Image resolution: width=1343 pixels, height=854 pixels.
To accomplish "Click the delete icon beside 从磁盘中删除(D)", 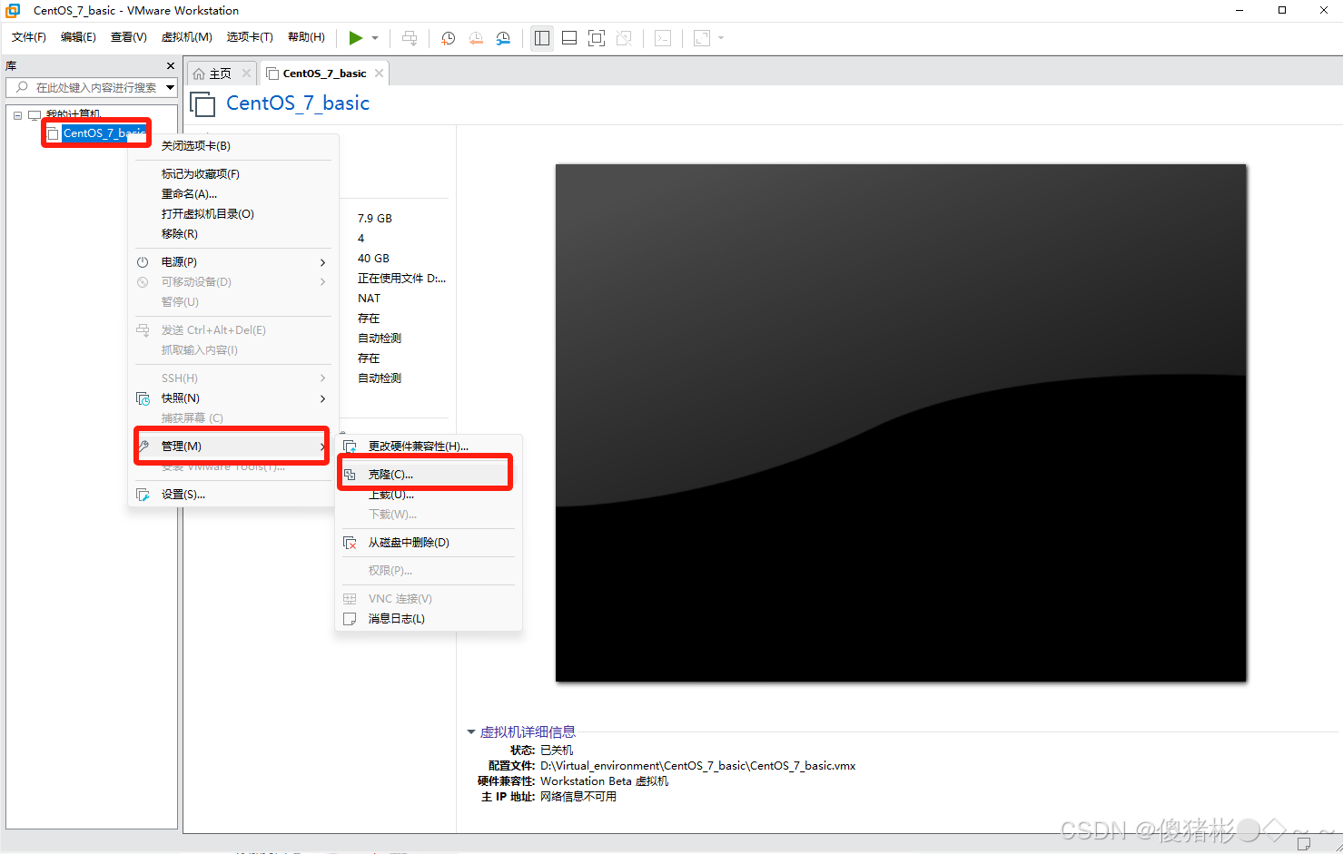I will [x=350, y=543].
